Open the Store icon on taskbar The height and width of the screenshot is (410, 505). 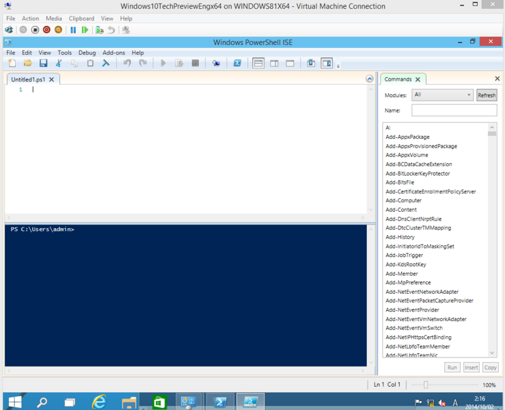160,402
